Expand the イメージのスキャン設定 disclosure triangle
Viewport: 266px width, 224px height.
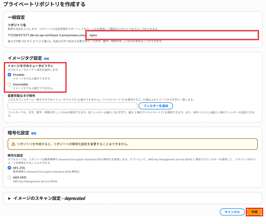9,198
